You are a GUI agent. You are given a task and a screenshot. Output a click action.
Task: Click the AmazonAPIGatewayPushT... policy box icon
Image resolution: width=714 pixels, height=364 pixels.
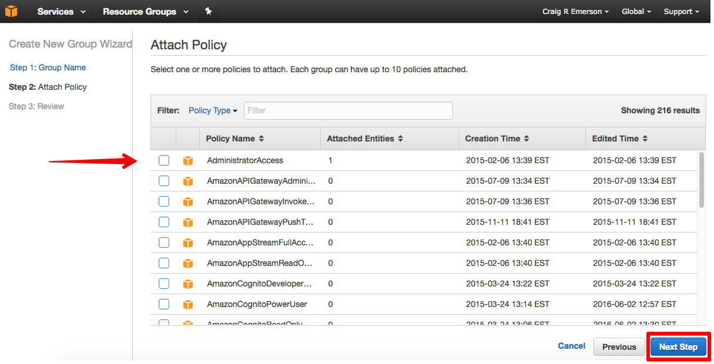click(x=188, y=222)
